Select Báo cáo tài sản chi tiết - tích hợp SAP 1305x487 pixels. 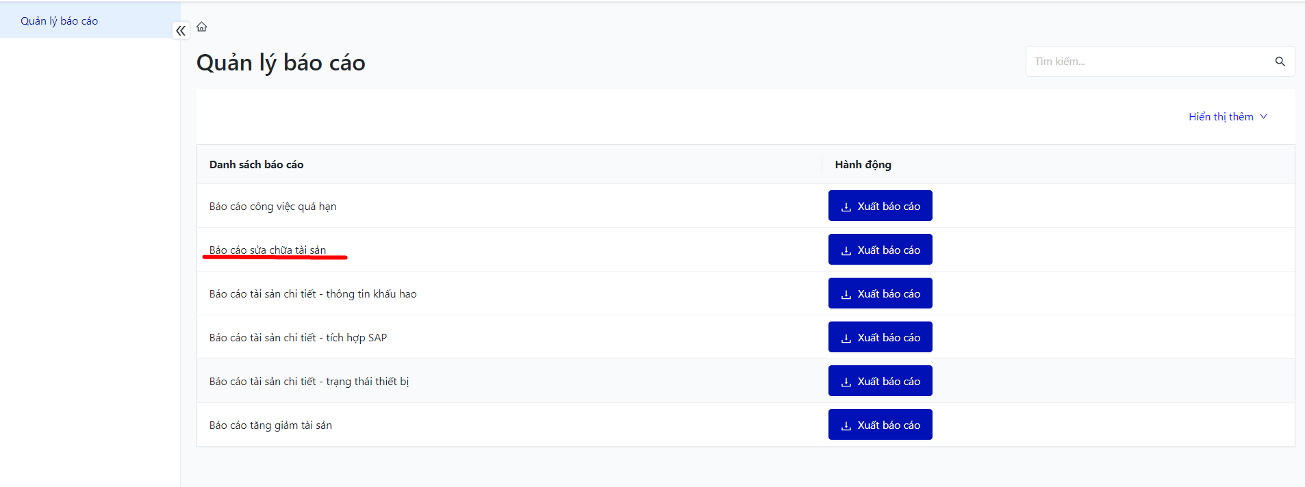coord(298,338)
